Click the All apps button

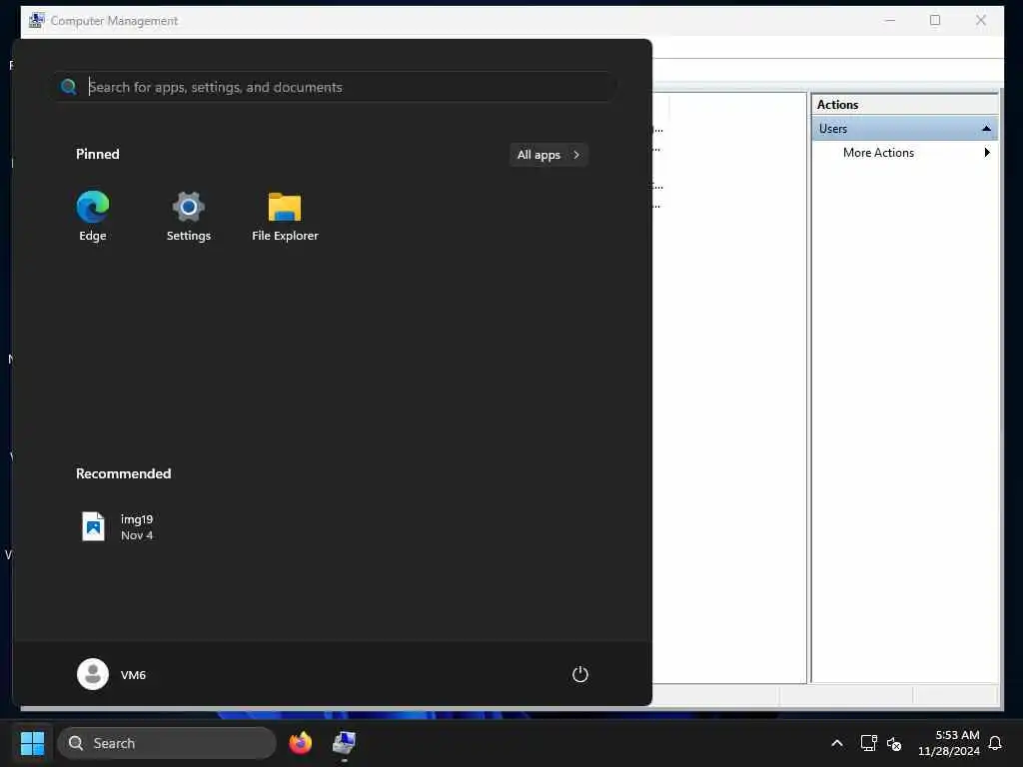click(548, 155)
